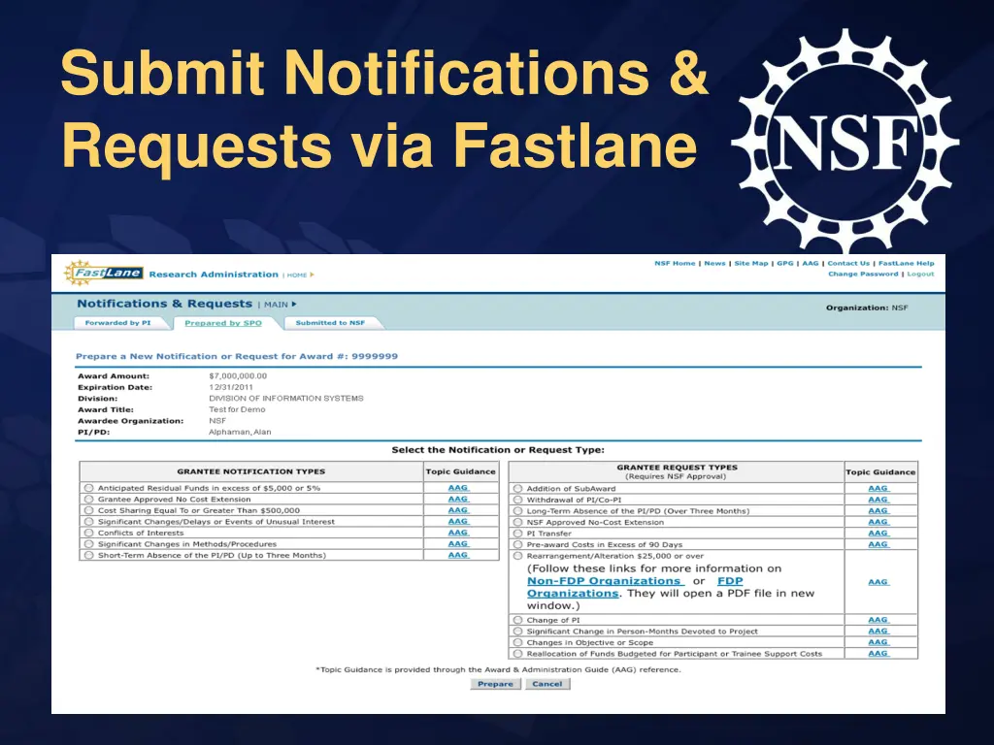Open the Submitted to NSF tab

coord(330,323)
